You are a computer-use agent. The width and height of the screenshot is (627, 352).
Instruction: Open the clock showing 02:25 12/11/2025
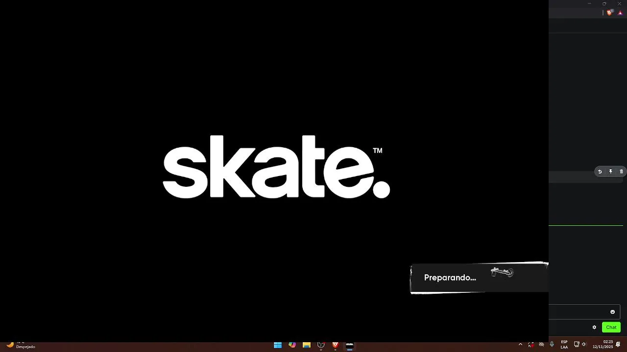click(603, 345)
